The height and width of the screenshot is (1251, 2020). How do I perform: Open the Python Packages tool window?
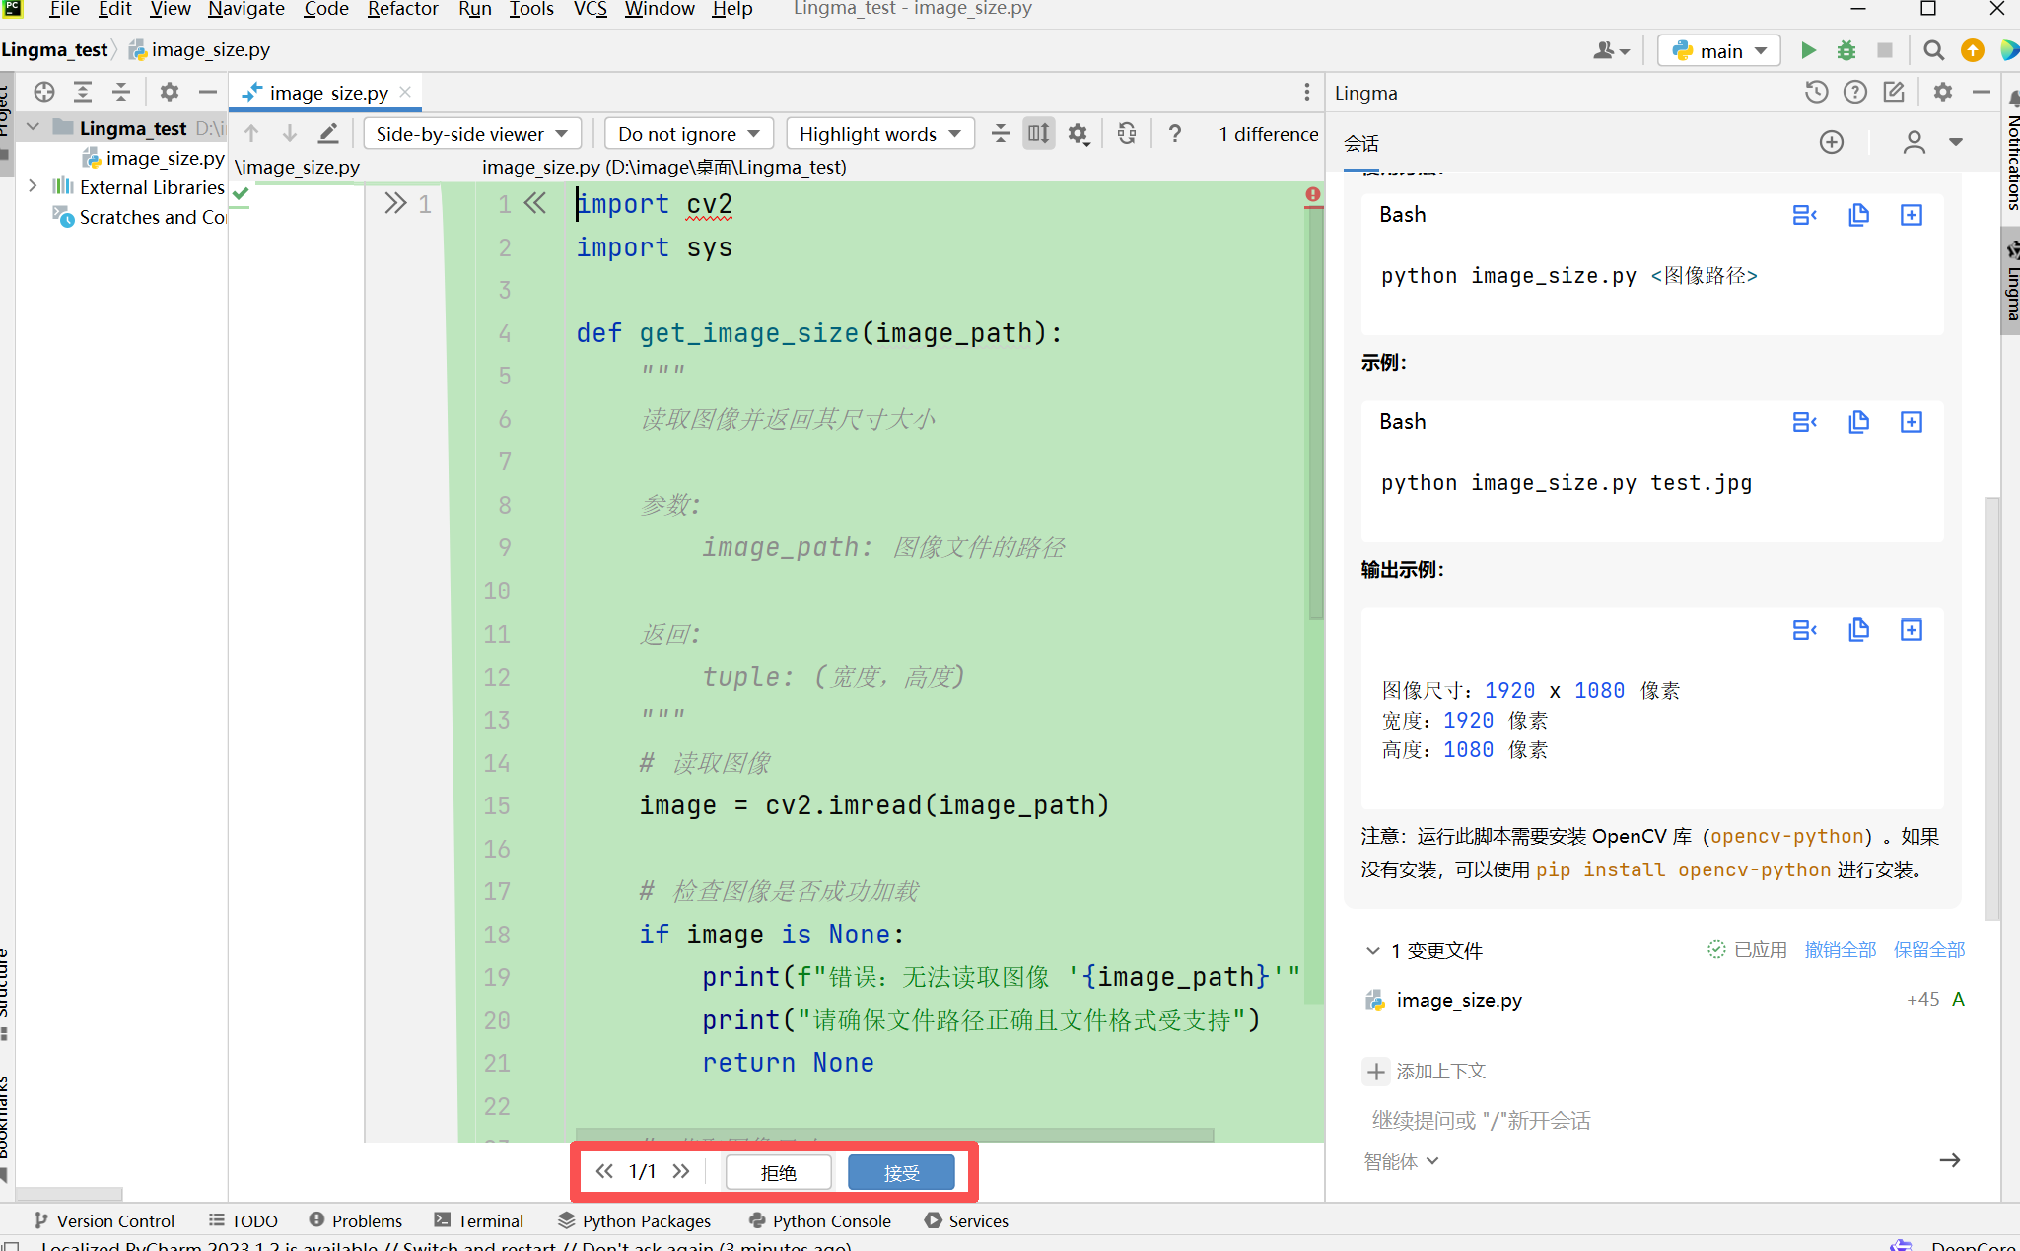click(634, 1221)
